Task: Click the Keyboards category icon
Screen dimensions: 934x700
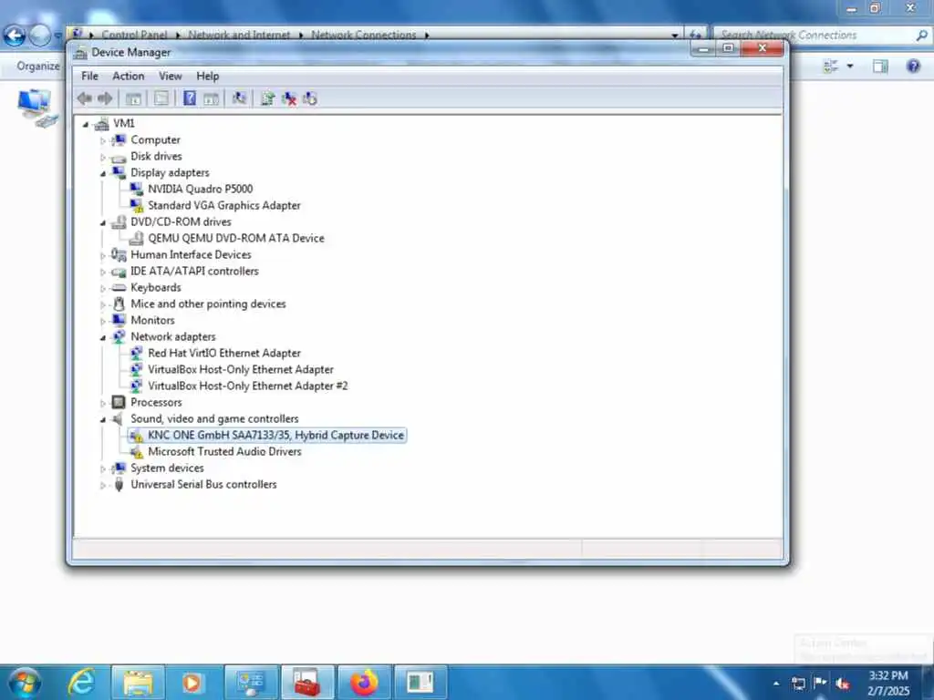Action: click(x=119, y=287)
